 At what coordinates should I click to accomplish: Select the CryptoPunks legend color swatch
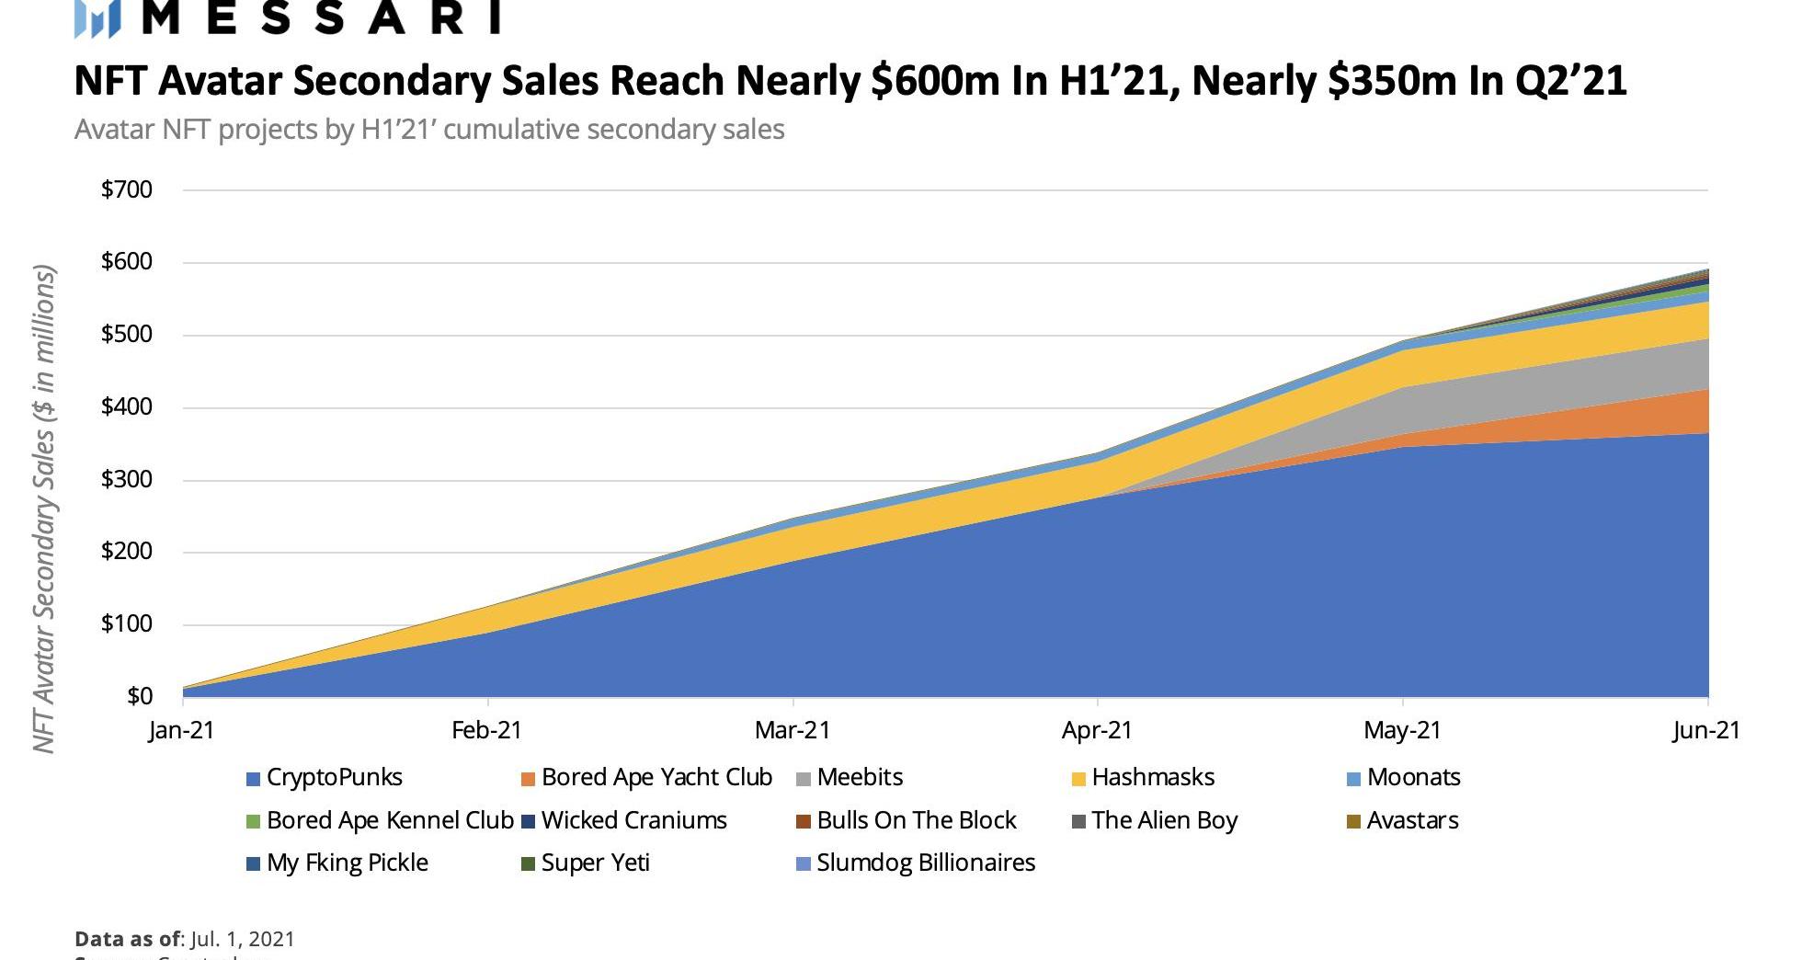point(254,780)
